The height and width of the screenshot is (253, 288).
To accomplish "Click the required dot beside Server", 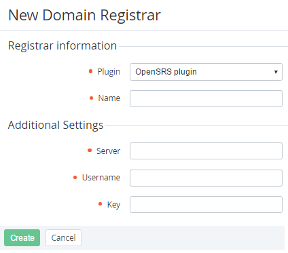I will pos(90,151).
